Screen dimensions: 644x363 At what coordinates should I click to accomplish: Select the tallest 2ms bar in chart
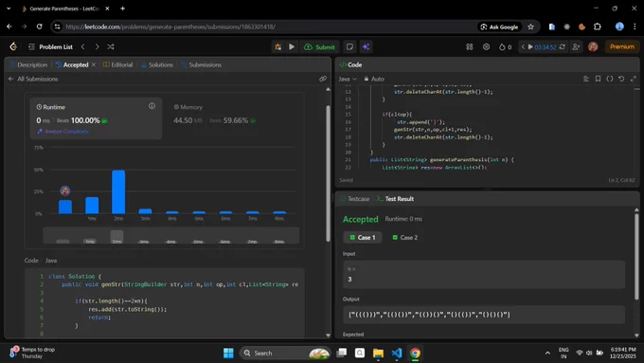118,192
